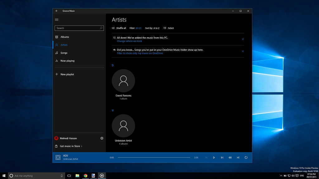
Task: Open Groove settings gear
Action: (102, 138)
